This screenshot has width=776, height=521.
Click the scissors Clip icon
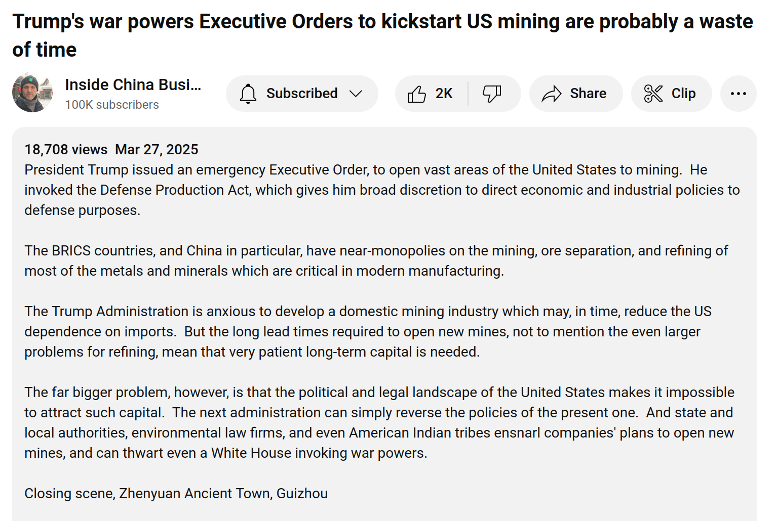[653, 94]
